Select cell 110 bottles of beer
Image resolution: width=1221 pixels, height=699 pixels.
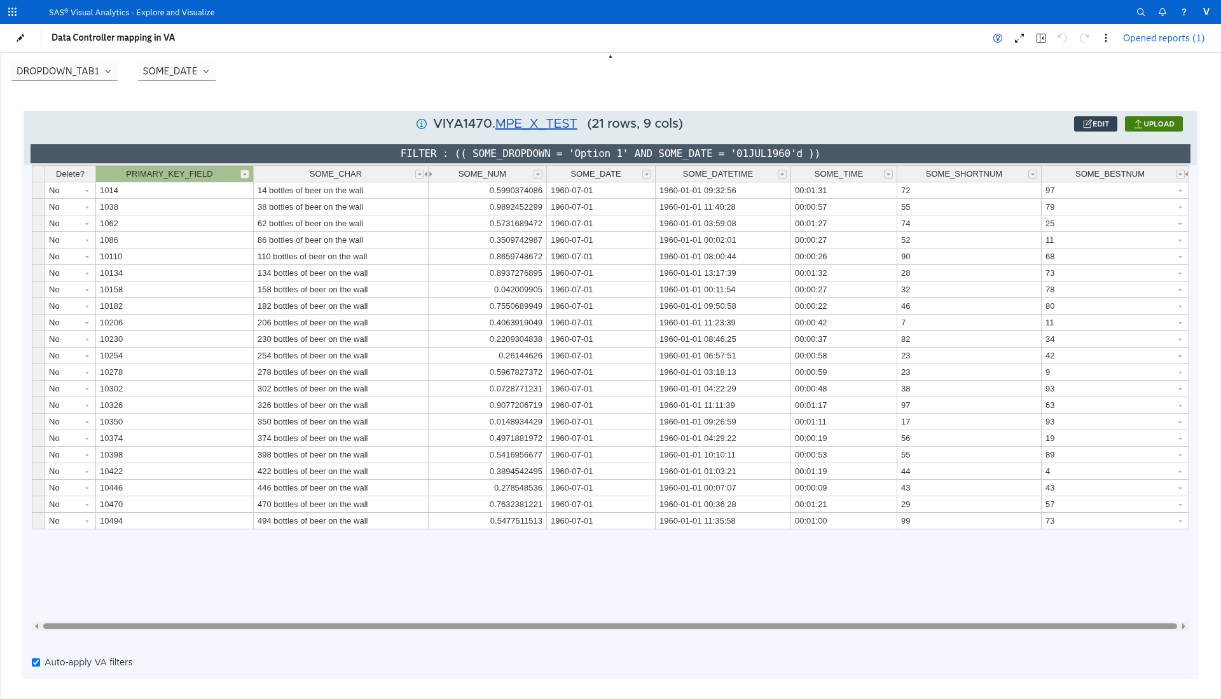tap(341, 257)
